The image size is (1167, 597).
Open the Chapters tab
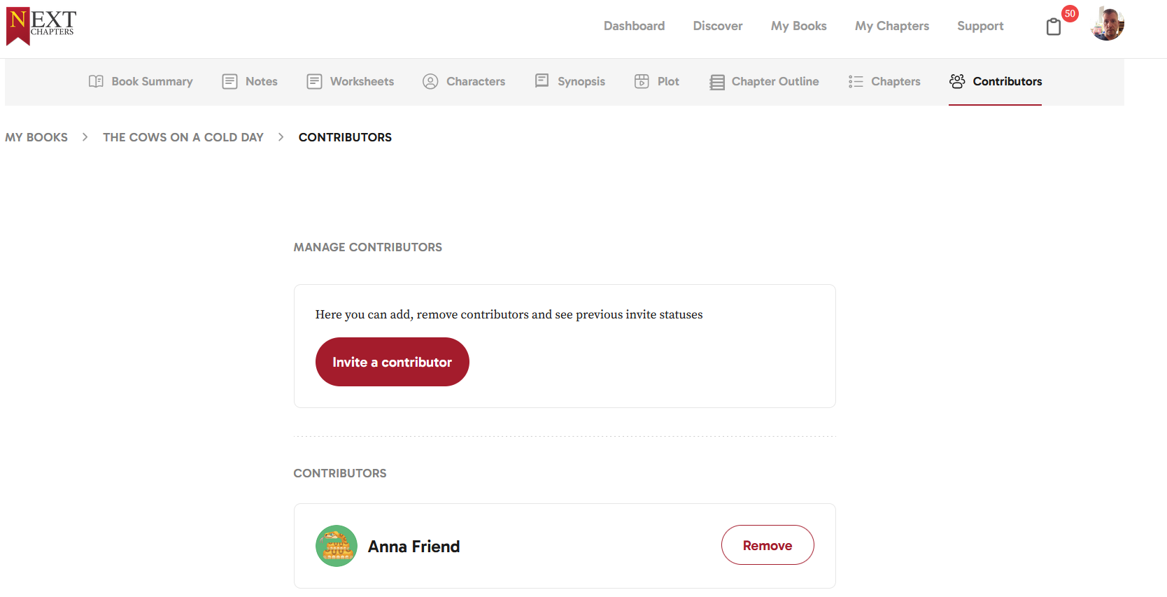pos(884,81)
